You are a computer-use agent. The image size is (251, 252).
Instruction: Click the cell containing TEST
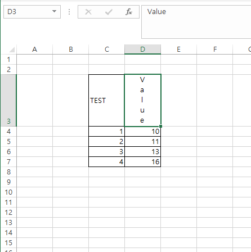point(106,101)
